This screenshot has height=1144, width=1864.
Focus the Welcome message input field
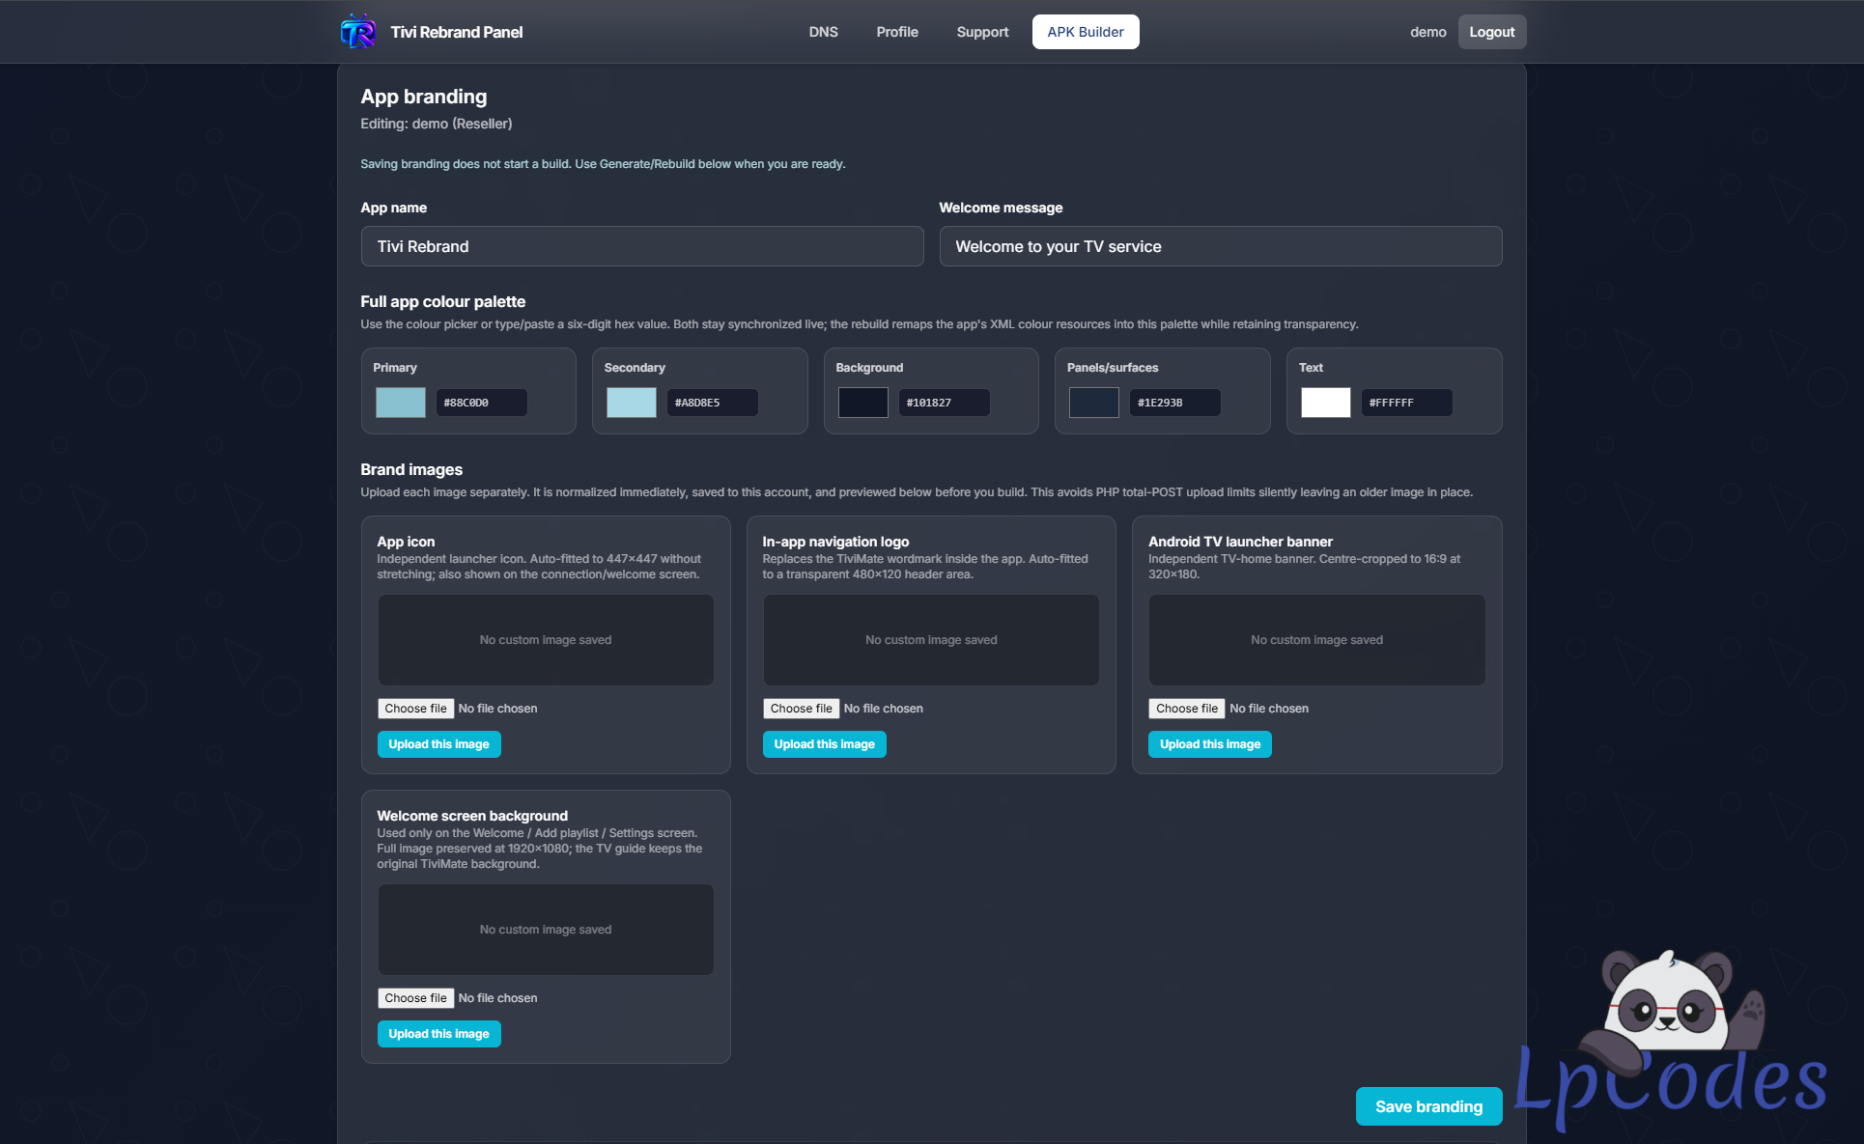click(x=1221, y=246)
